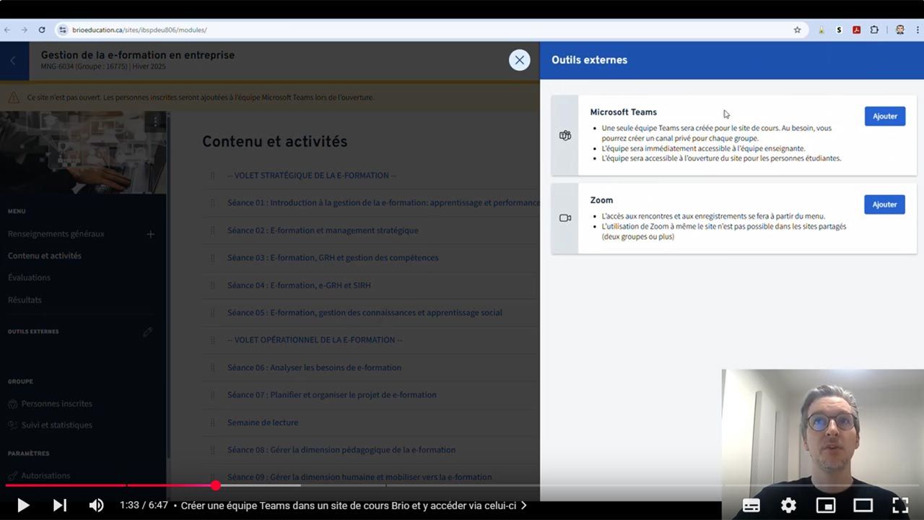Open site information icon in address bar
The image size is (924, 520).
click(63, 30)
